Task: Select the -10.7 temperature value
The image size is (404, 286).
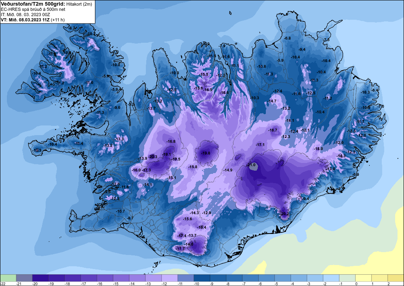Action: click(x=120, y=211)
